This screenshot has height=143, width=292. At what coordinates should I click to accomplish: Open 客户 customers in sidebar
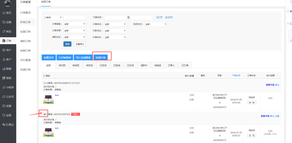[7, 59]
